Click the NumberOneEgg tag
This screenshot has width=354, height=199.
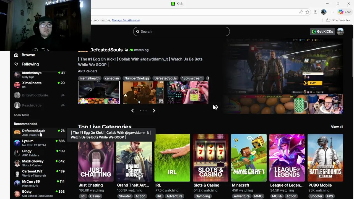pyautogui.click(x=137, y=78)
